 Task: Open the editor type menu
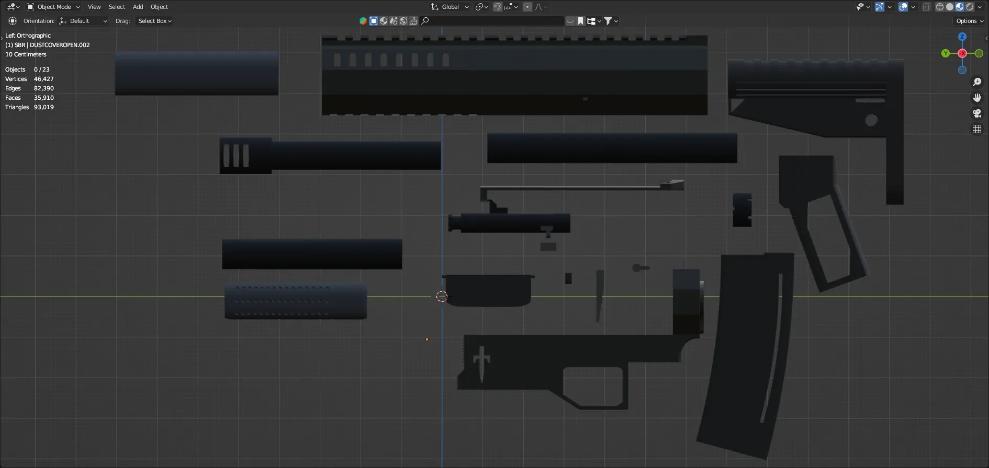[x=14, y=7]
